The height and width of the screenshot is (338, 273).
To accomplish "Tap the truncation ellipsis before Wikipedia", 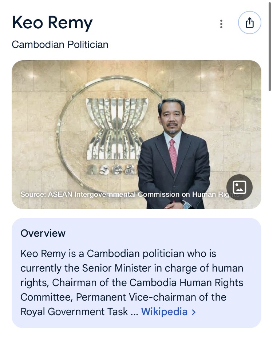I will tap(134, 312).
